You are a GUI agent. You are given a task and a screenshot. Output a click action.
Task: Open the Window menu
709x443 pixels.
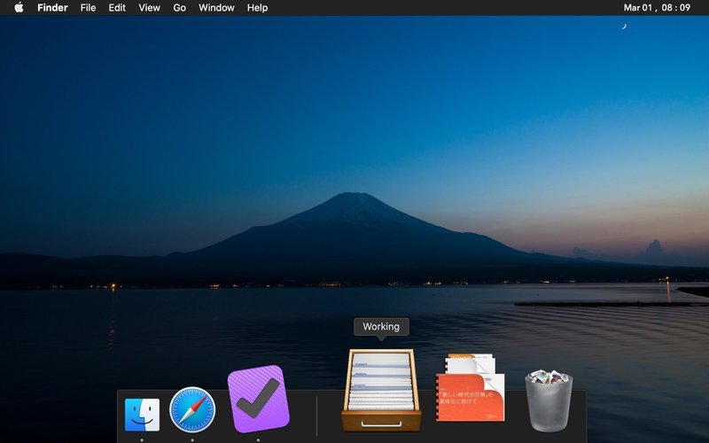[216, 8]
